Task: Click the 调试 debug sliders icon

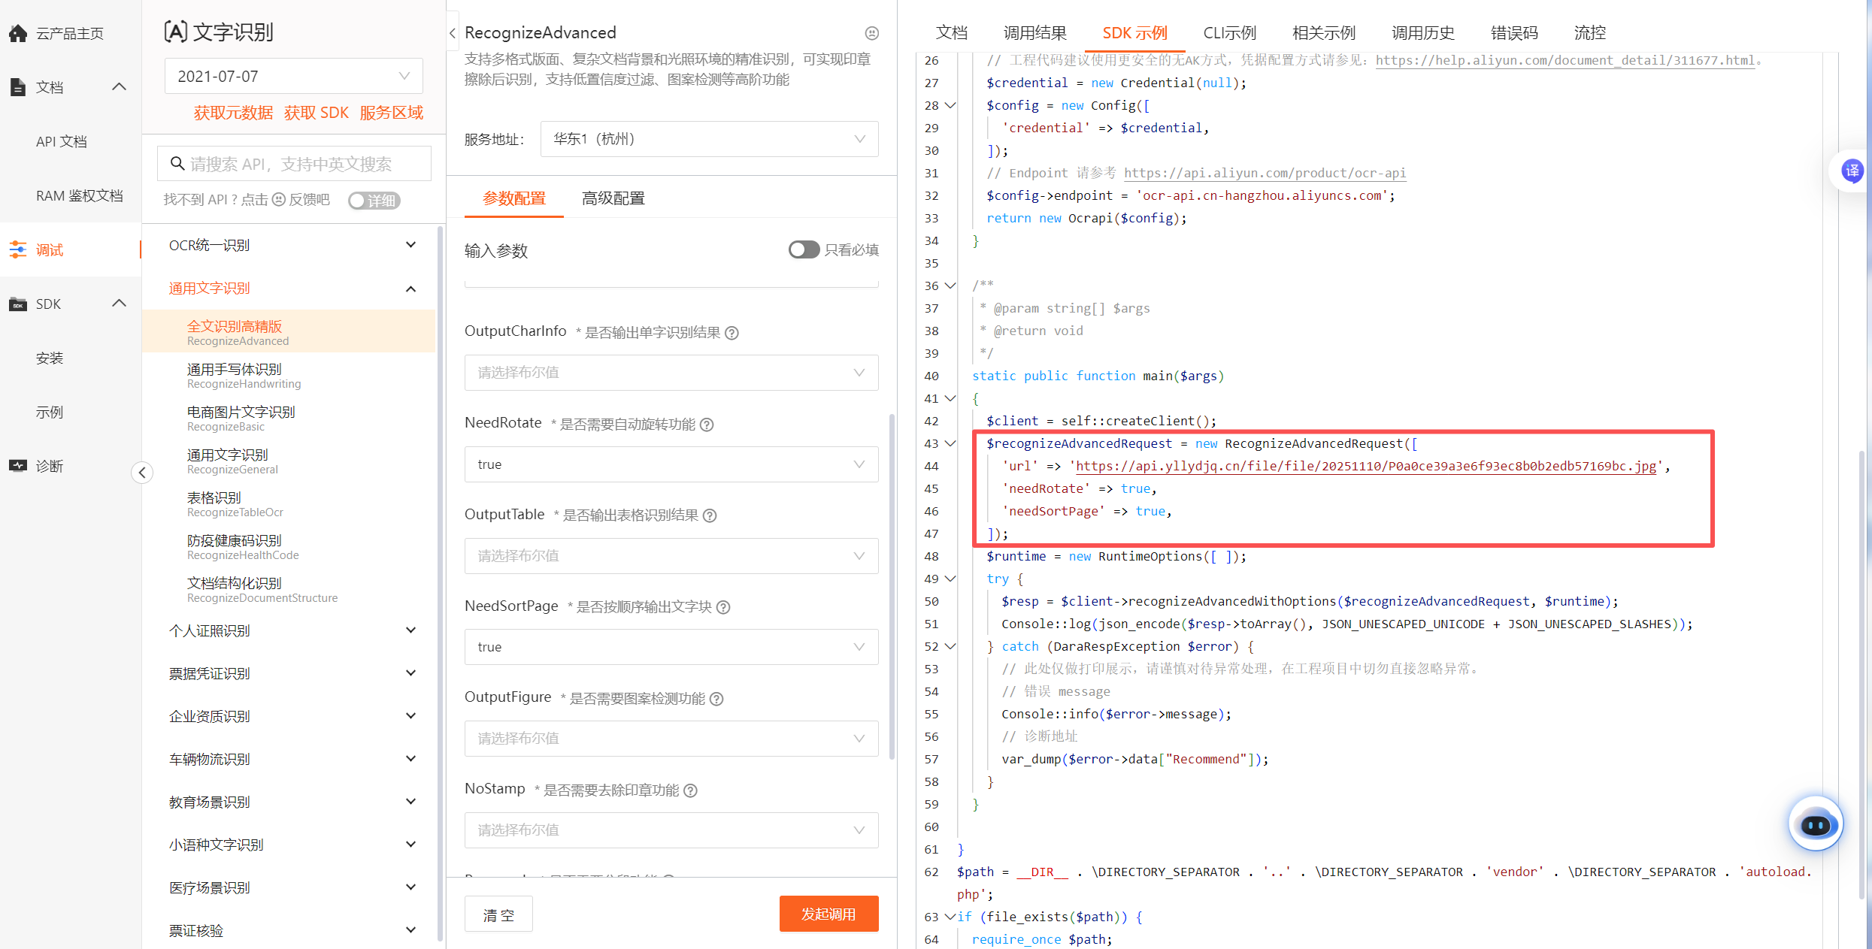Action: click(18, 250)
